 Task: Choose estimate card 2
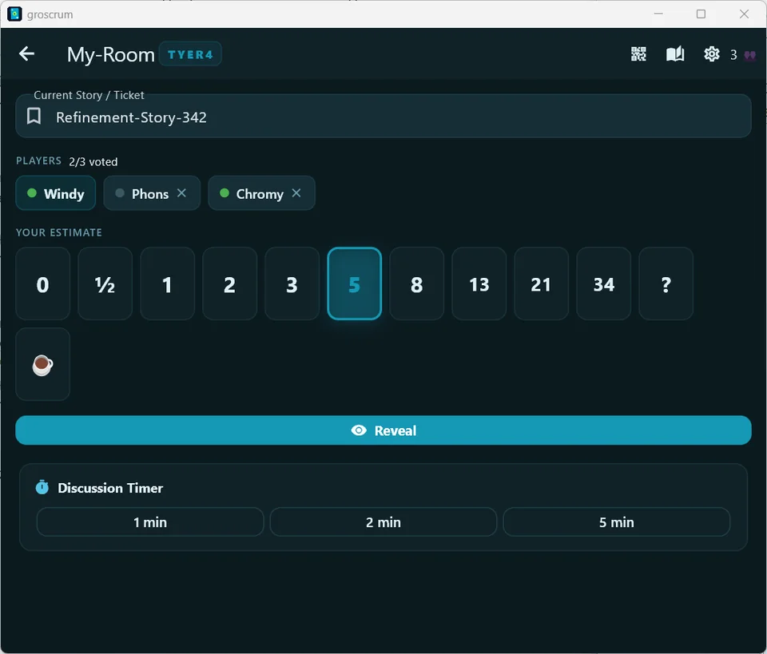tap(230, 283)
